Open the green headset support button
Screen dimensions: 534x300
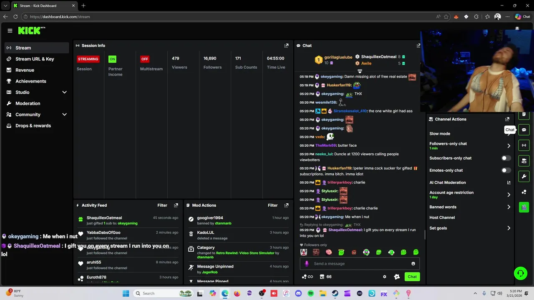tap(520, 273)
